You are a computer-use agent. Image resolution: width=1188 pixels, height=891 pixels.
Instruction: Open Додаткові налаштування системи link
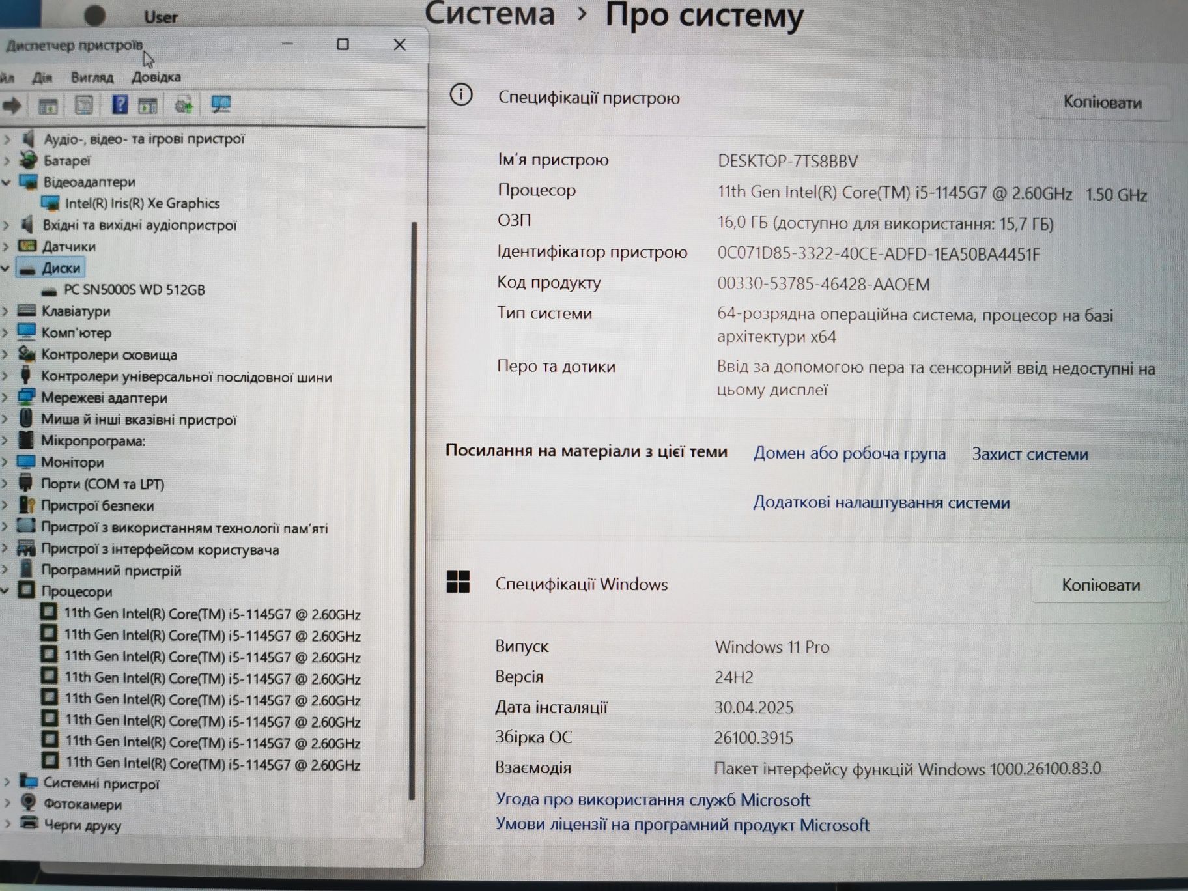click(881, 502)
